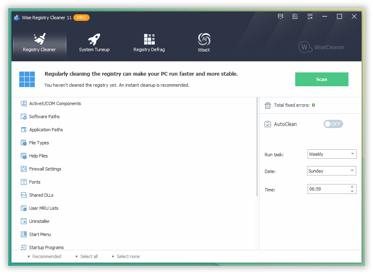Click Select none link

[128, 256]
